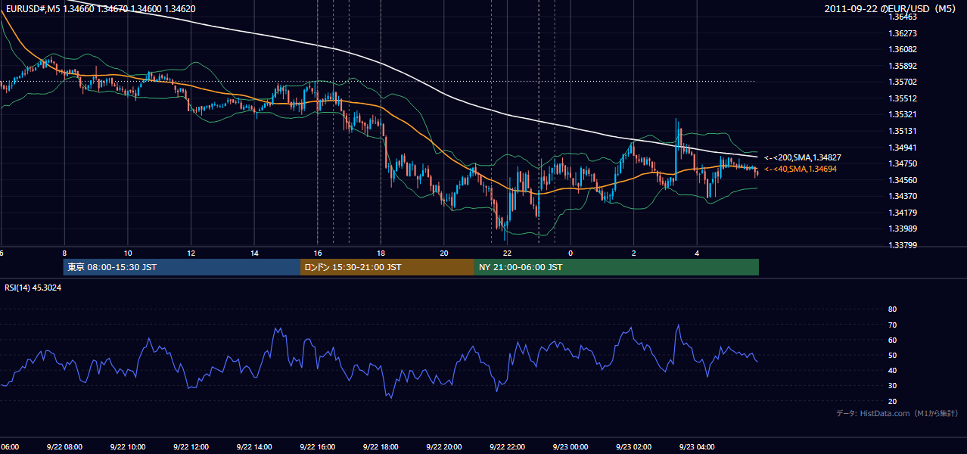Select the ロンドン 15:30-21:00 JST session bar

387,267
